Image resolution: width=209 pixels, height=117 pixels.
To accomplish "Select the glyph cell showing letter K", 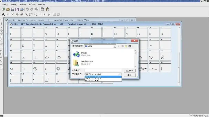I will pos(96,32).
